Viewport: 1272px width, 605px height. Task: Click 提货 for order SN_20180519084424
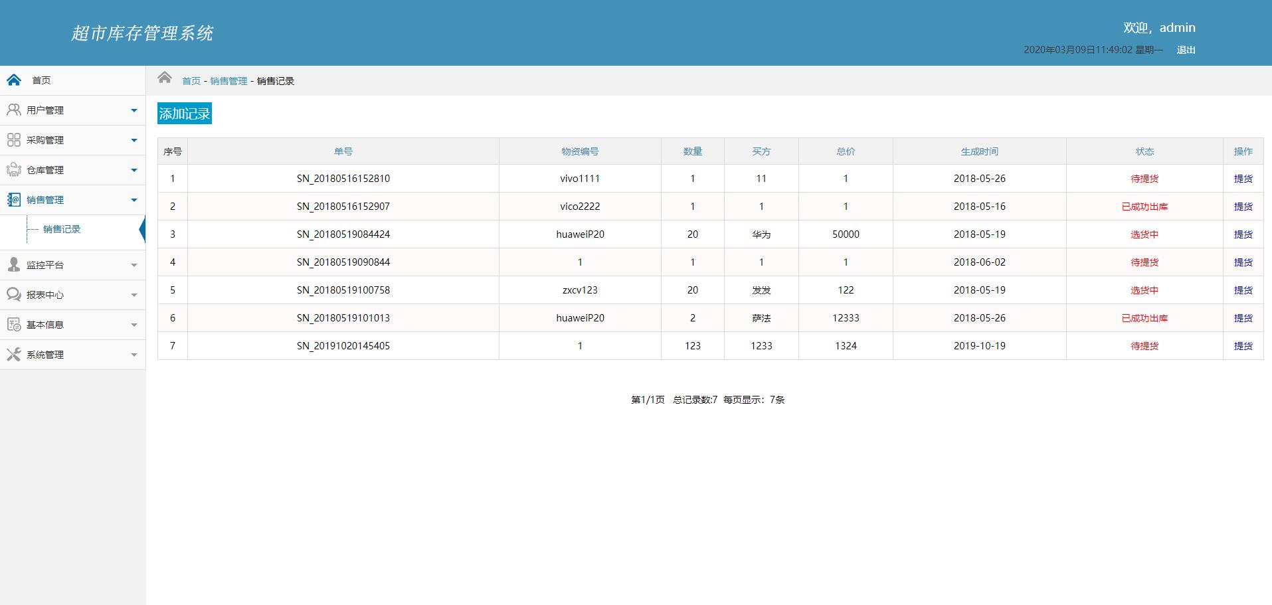pos(1243,234)
